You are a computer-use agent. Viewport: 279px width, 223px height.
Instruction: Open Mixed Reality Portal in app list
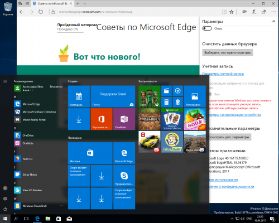tap(38, 120)
